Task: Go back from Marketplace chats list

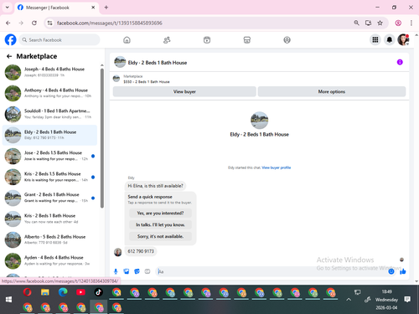Action: point(9,56)
